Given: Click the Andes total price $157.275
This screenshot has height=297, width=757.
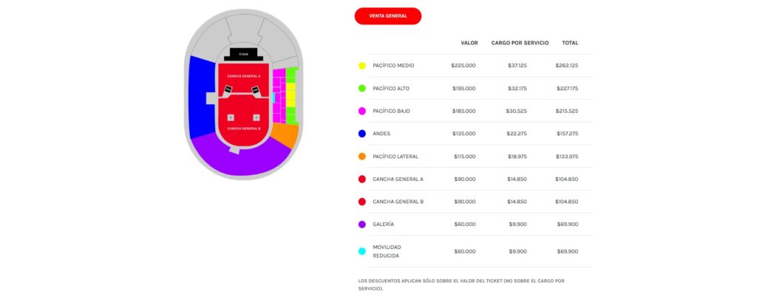Looking at the screenshot, I should 566,134.
